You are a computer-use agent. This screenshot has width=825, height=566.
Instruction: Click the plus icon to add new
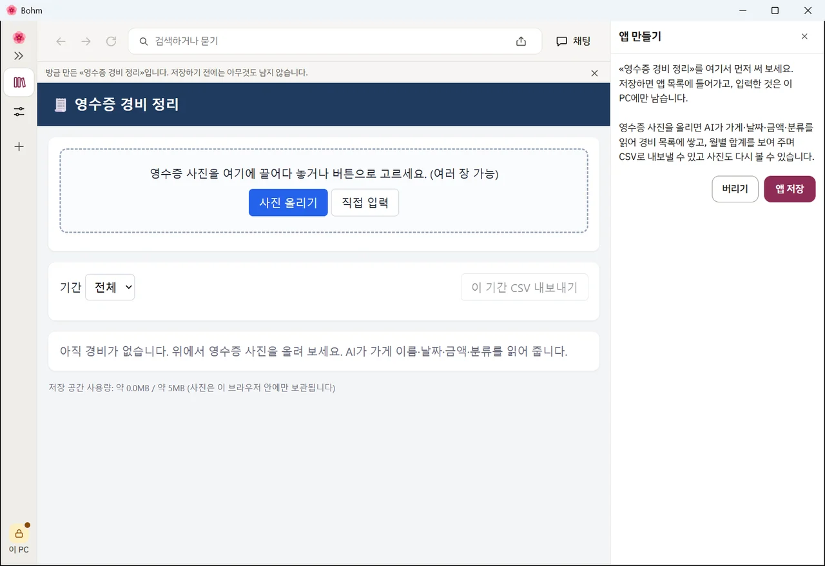(19, 146)
